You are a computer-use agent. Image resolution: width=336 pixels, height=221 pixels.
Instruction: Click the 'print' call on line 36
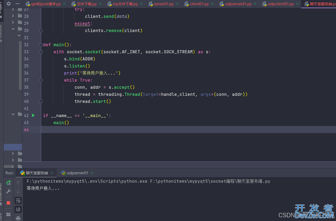coord(71,73)
